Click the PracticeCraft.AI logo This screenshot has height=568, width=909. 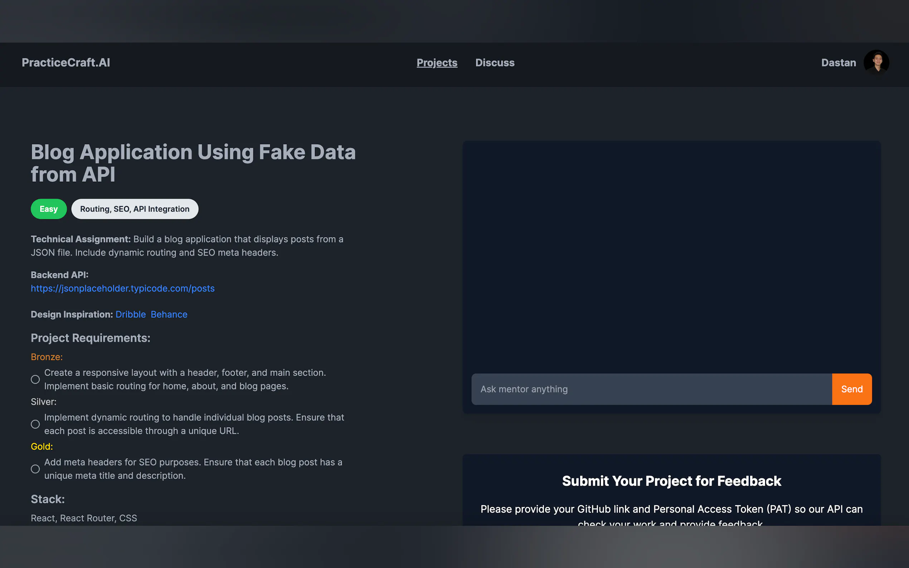(x=66, y=63)
